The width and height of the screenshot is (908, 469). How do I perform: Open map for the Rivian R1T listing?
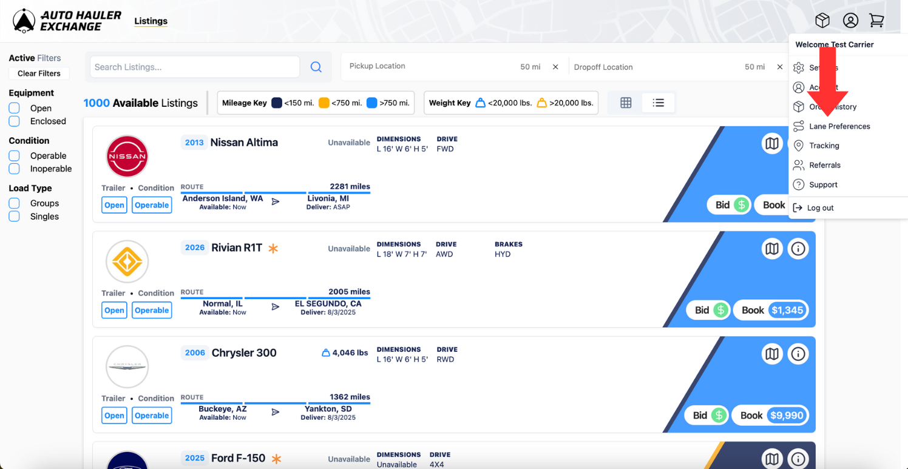[x=772, y=249]
